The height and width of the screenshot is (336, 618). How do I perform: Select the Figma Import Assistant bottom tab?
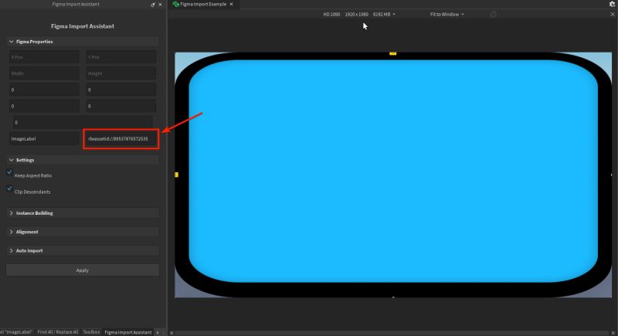click(x=128, y=332)
